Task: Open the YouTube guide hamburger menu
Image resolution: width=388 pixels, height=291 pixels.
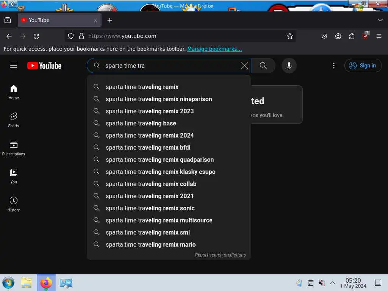Action: 14,66
